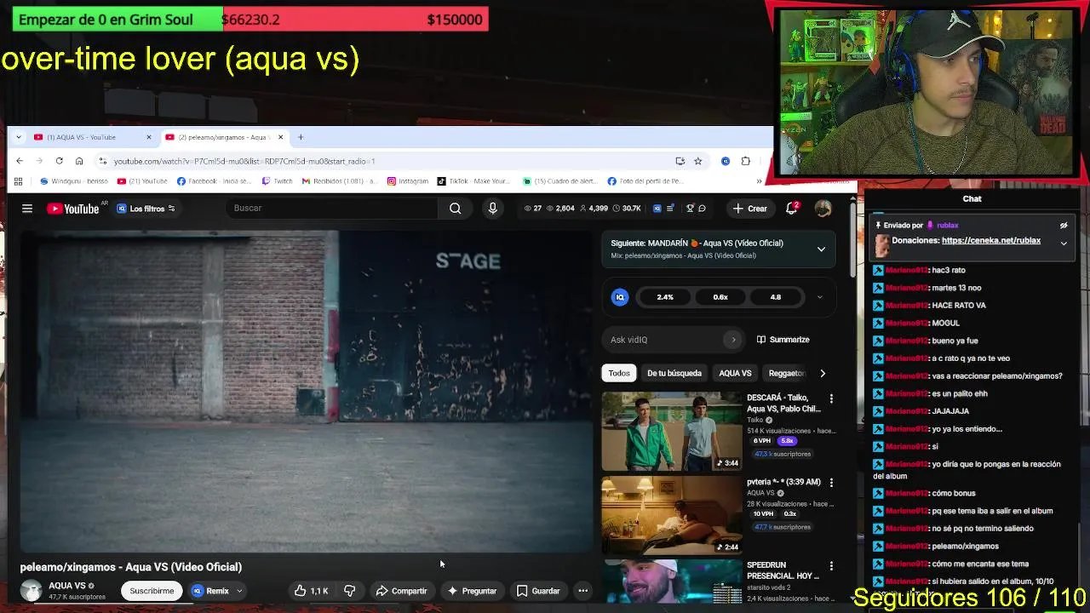Expand the pinned donation message in chat
The height and width of the screenshot is (613, 1090).
coord(1064,243)
